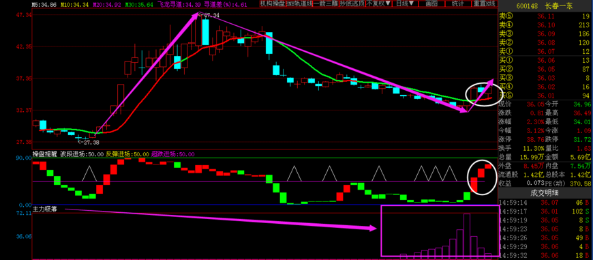The height and width of the screenshot is (260, 593).
Task: Click the 重置K线 reset button
Action: point(485,4)
